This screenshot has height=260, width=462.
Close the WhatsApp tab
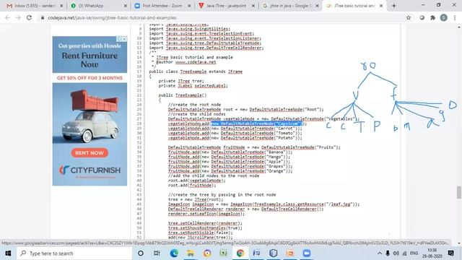pyautogui.click(x=125, y=6)
